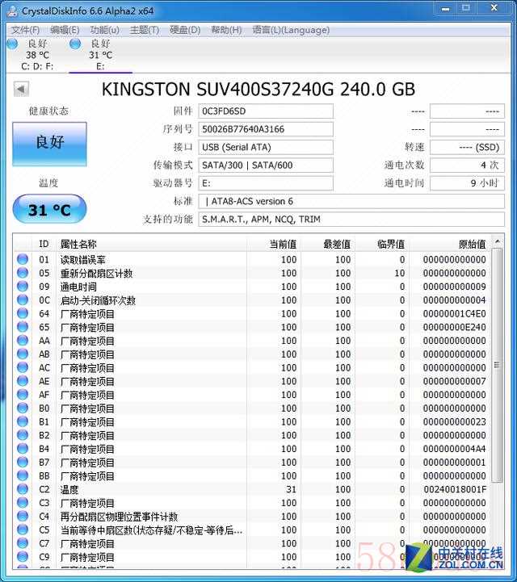Click status orb for attribute B1
Screen dimensions: 517x582
pos(23,421)
